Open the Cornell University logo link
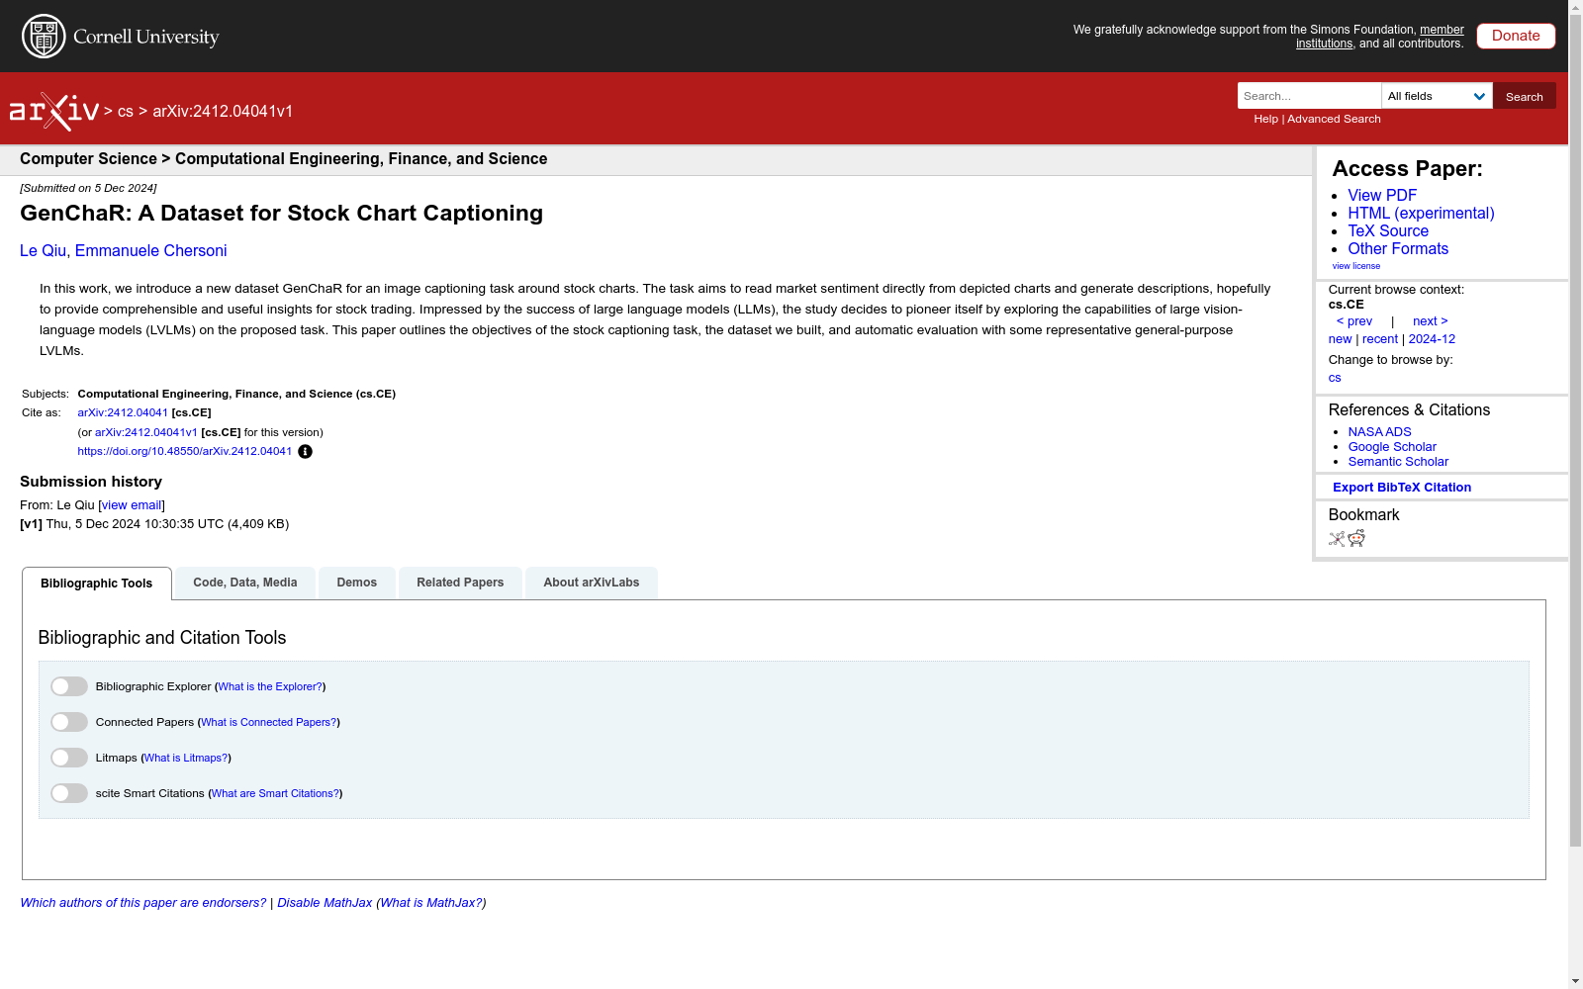The height and width of the screenshot is (989, 1583). click(x=120, y=37)
